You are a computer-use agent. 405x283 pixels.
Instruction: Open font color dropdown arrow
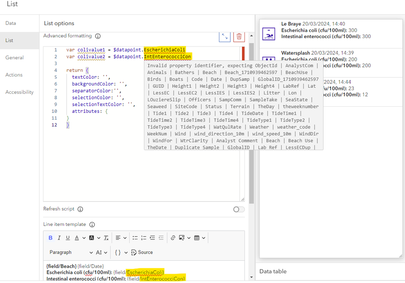[x=84, y=238]
